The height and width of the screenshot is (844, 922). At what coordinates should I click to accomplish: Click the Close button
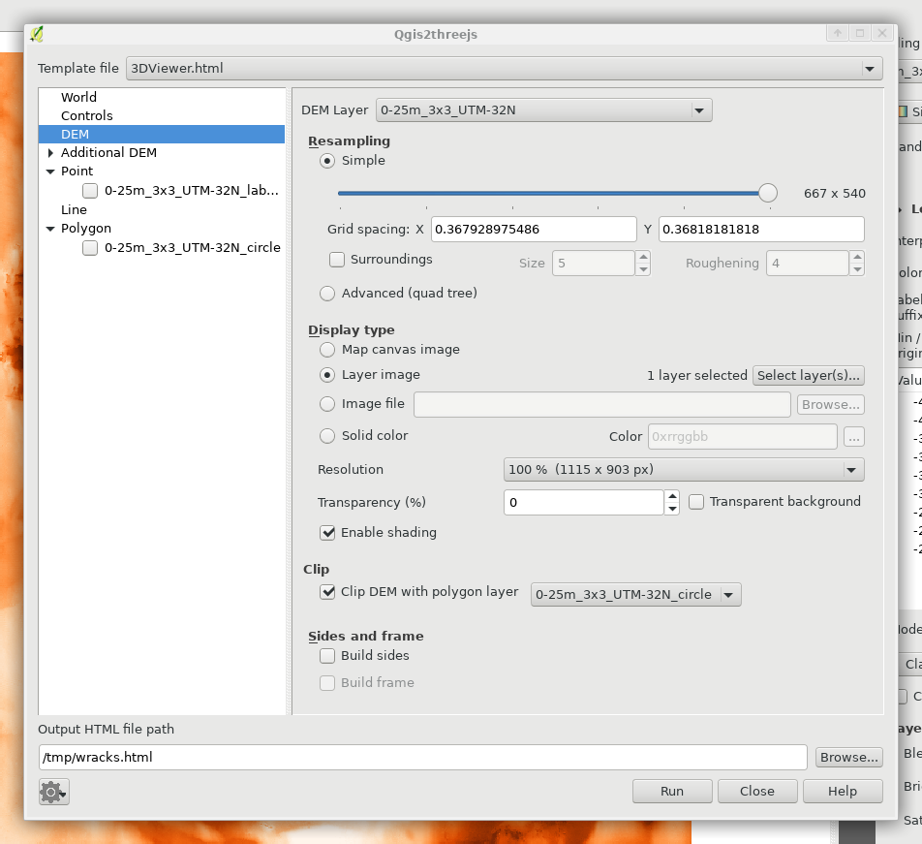tap(757, 791)
